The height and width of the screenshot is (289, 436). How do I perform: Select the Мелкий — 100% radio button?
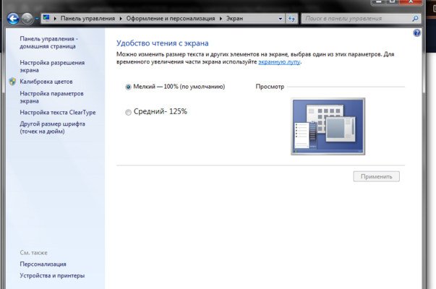point(129,87)
